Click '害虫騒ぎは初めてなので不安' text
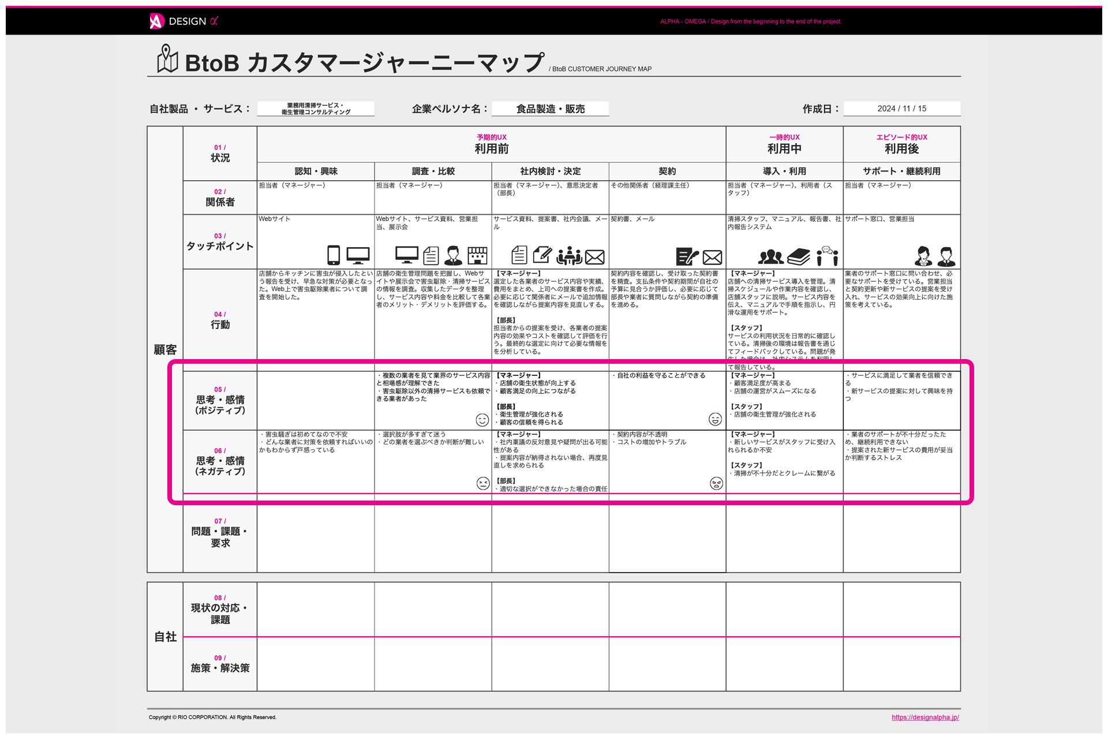The width and height of the screenshot is (1108, 739). [x=306, y=434]
